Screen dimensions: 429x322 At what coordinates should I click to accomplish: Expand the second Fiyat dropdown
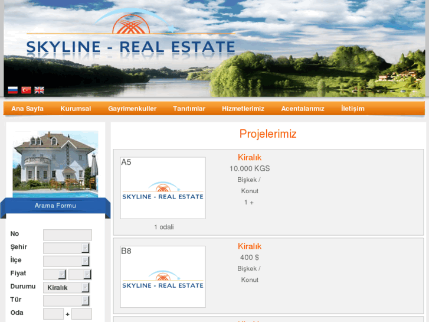click(x=80, y=274)
